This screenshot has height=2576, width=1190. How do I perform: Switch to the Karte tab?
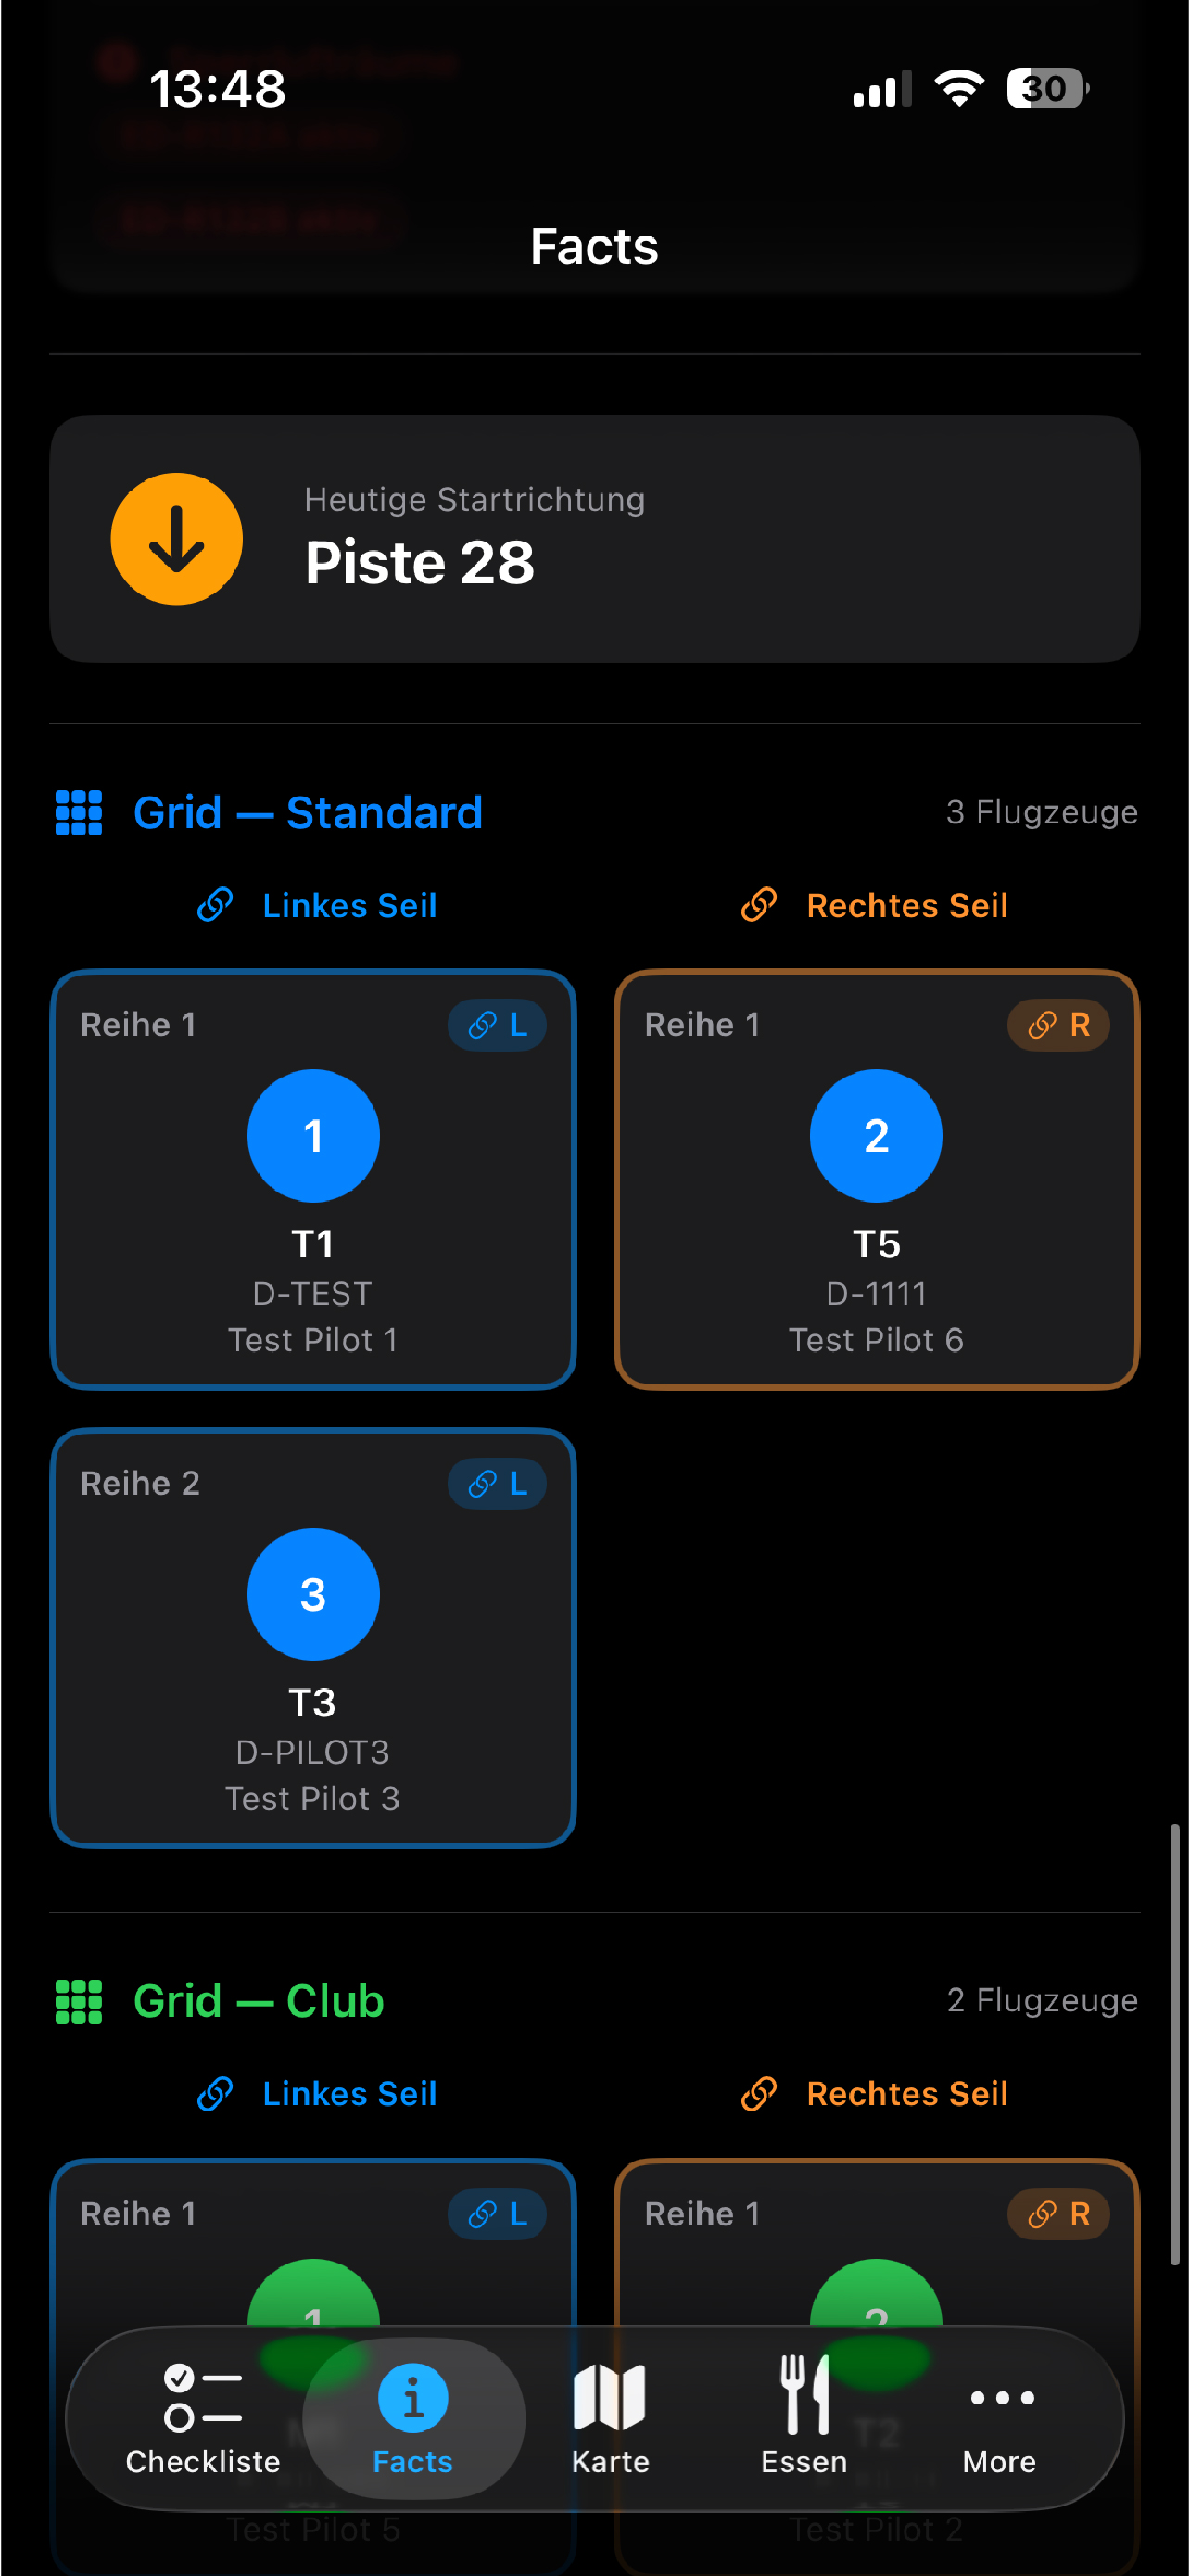[610, 2418]
